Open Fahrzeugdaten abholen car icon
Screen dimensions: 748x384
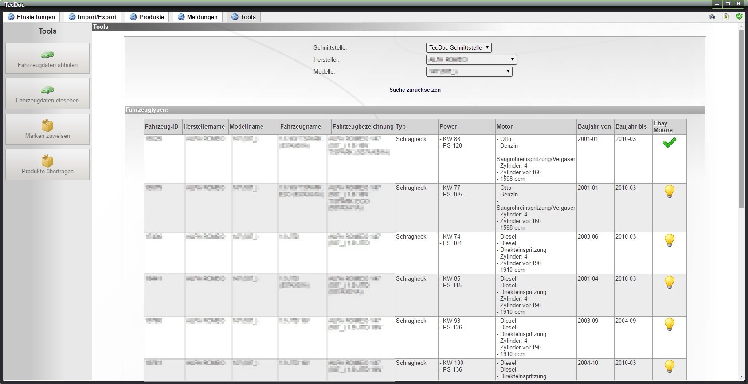coord(47,55)
